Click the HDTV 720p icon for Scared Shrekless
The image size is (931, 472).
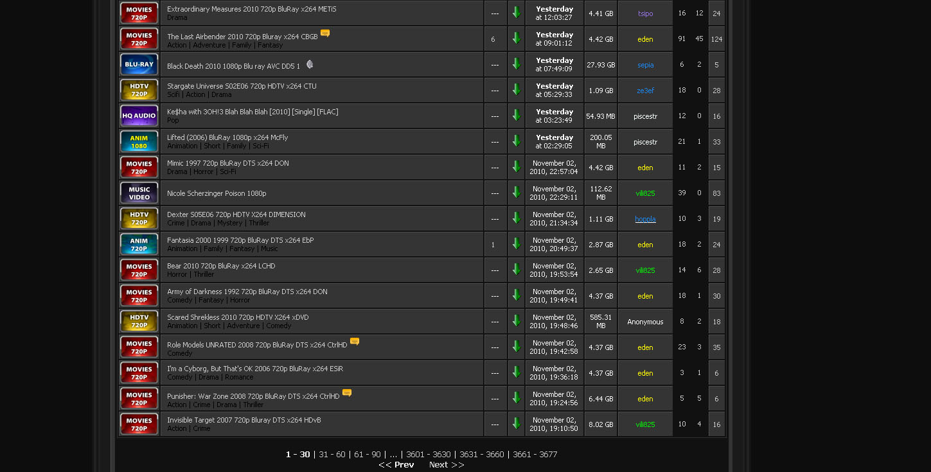139,321
